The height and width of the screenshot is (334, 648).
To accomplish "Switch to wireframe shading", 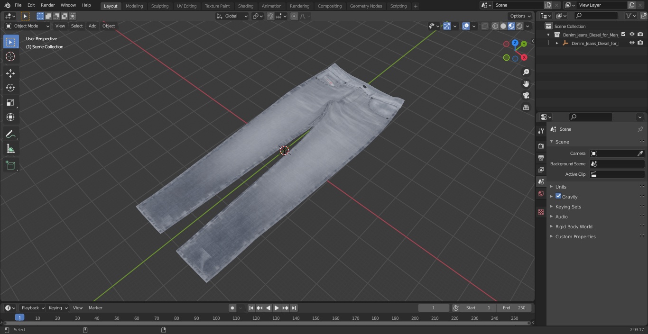I will pos(495,26).
